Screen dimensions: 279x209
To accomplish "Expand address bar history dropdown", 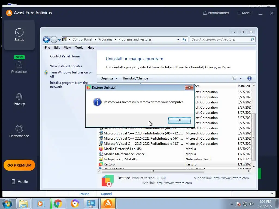I will pyautogui.click(x=178, y=40).
